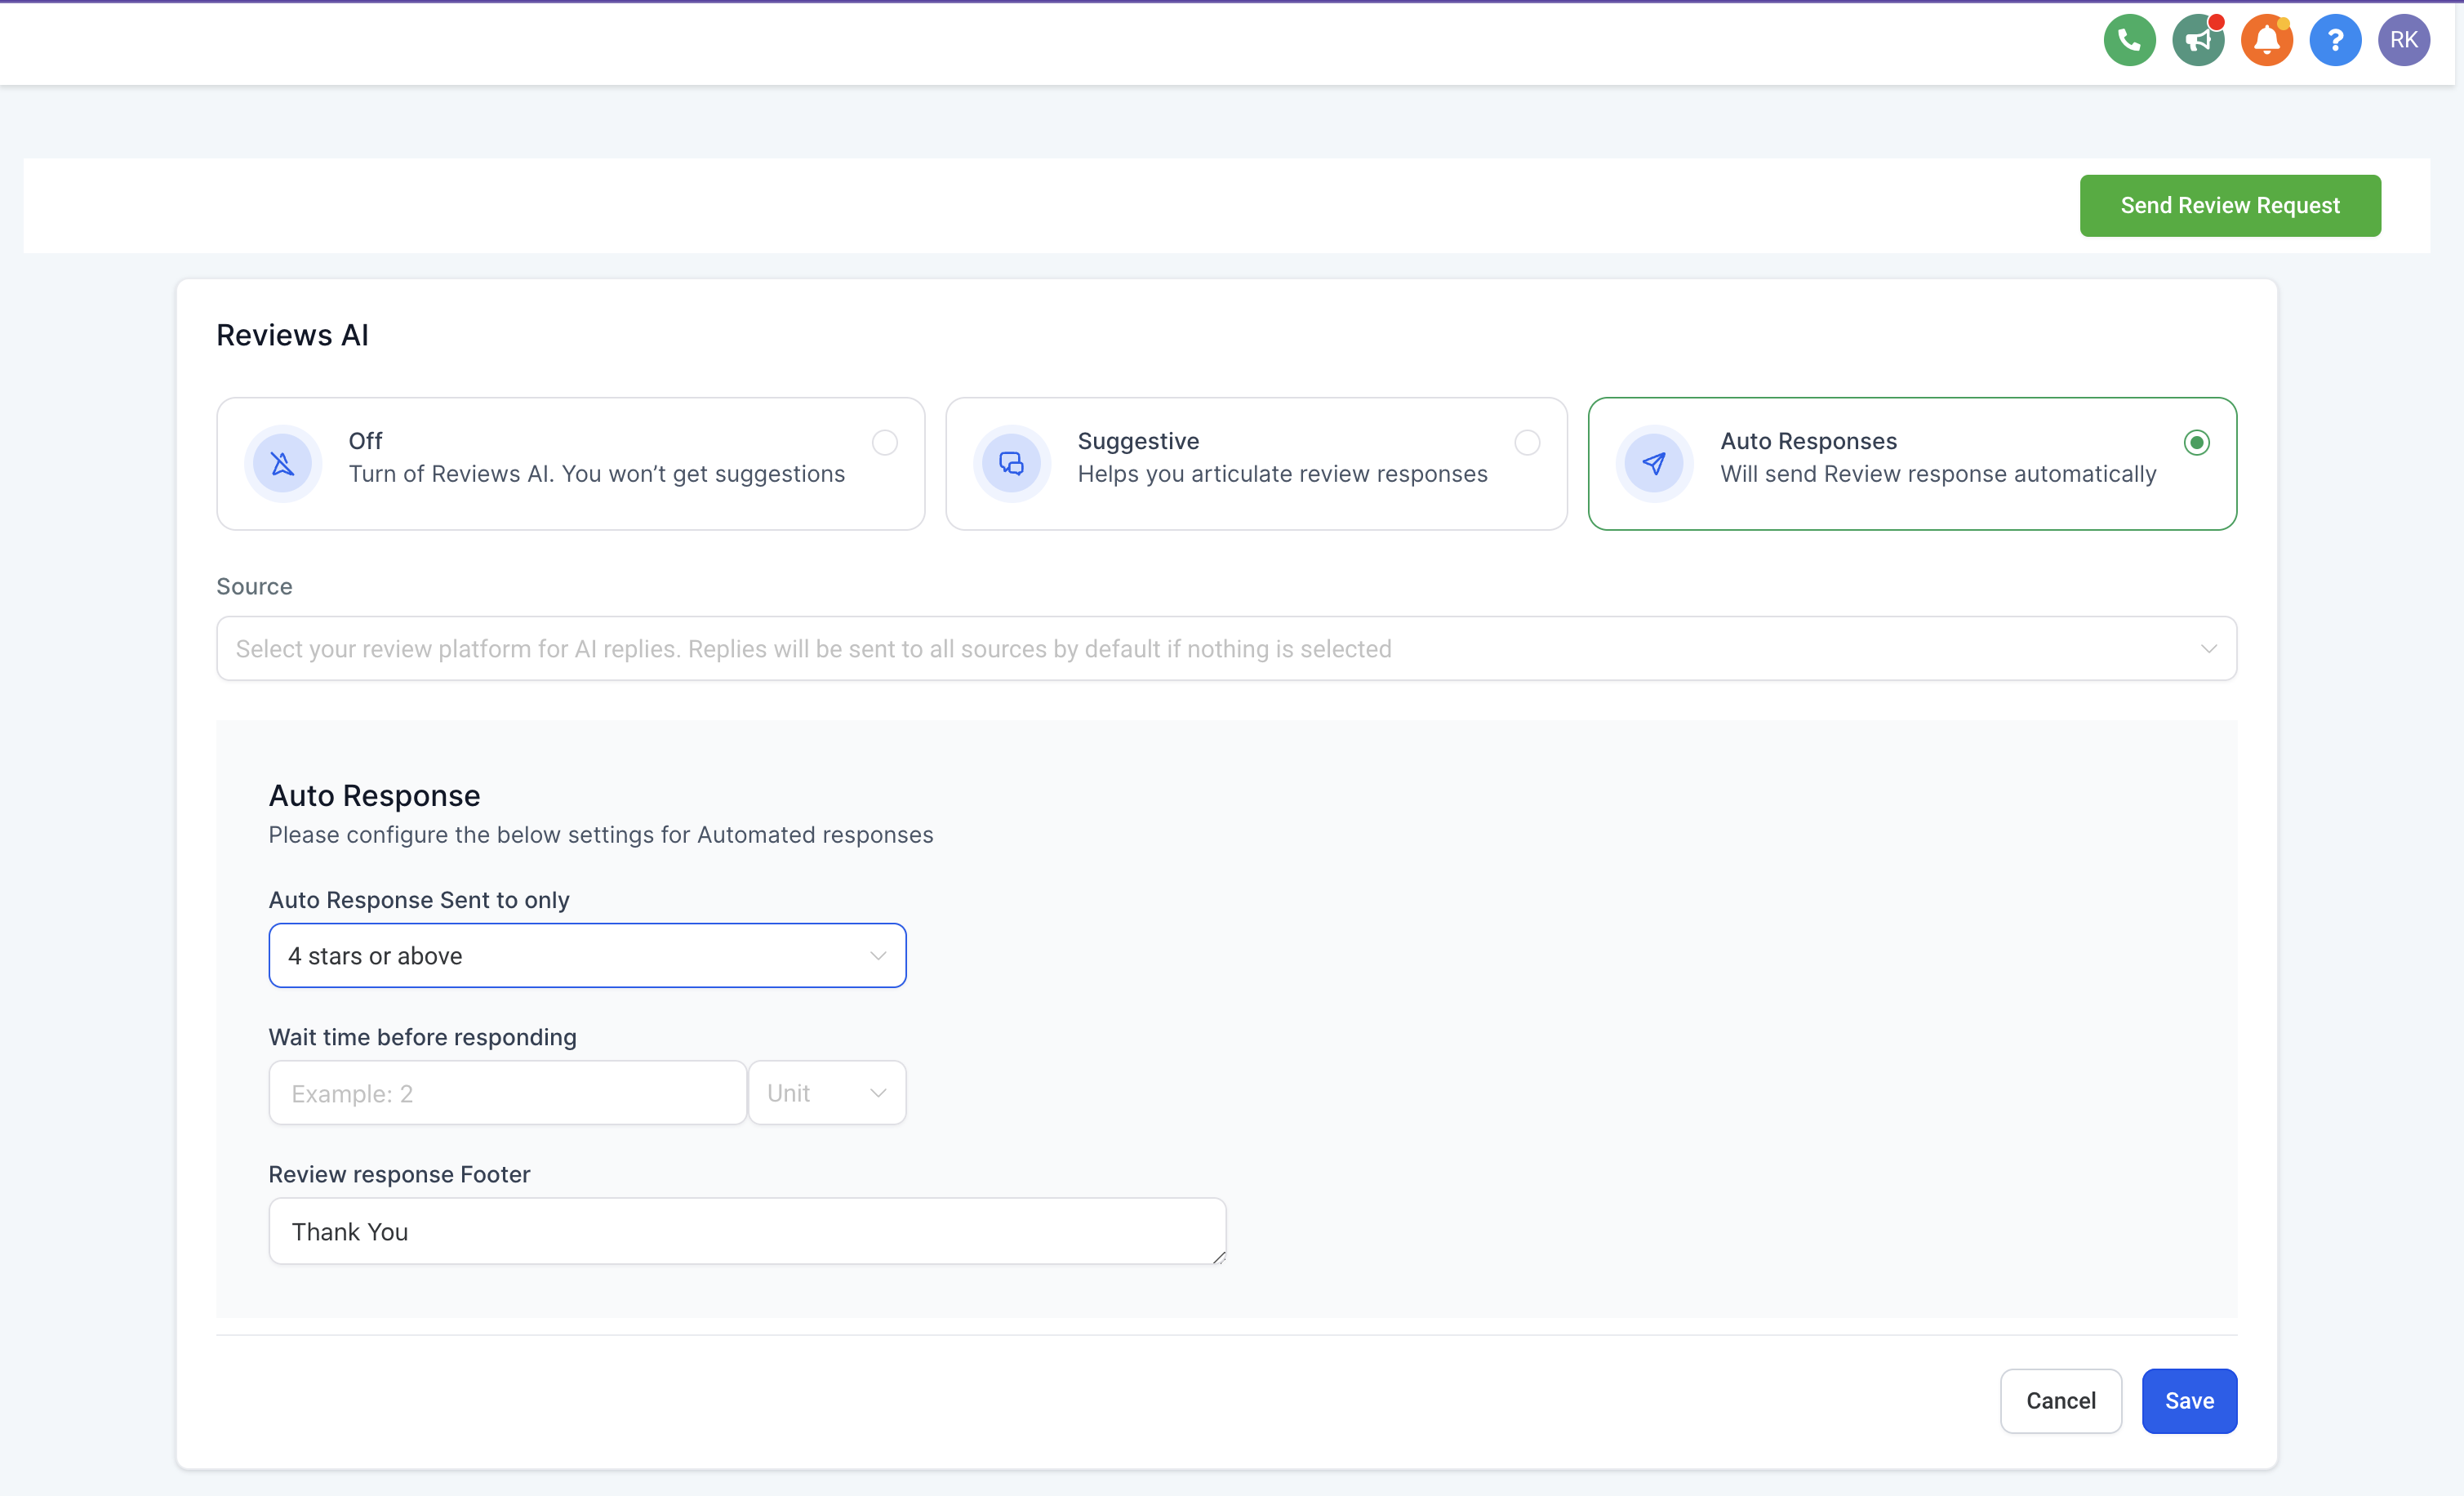Expand the Source review platform dropdown
Image resolution: width=2464 pixels, height=1496 pixels.
[x=1226, y=649]
